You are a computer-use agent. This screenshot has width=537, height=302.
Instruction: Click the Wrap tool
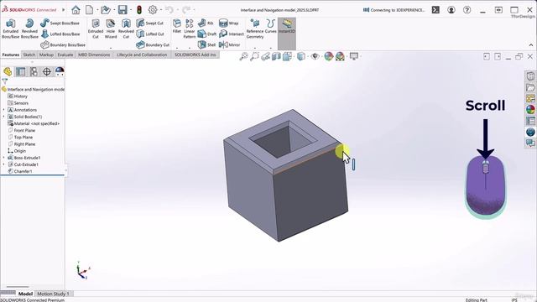click(228, 23)
